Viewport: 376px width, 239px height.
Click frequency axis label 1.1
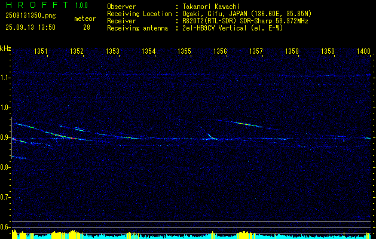click(x=5, y=78)
